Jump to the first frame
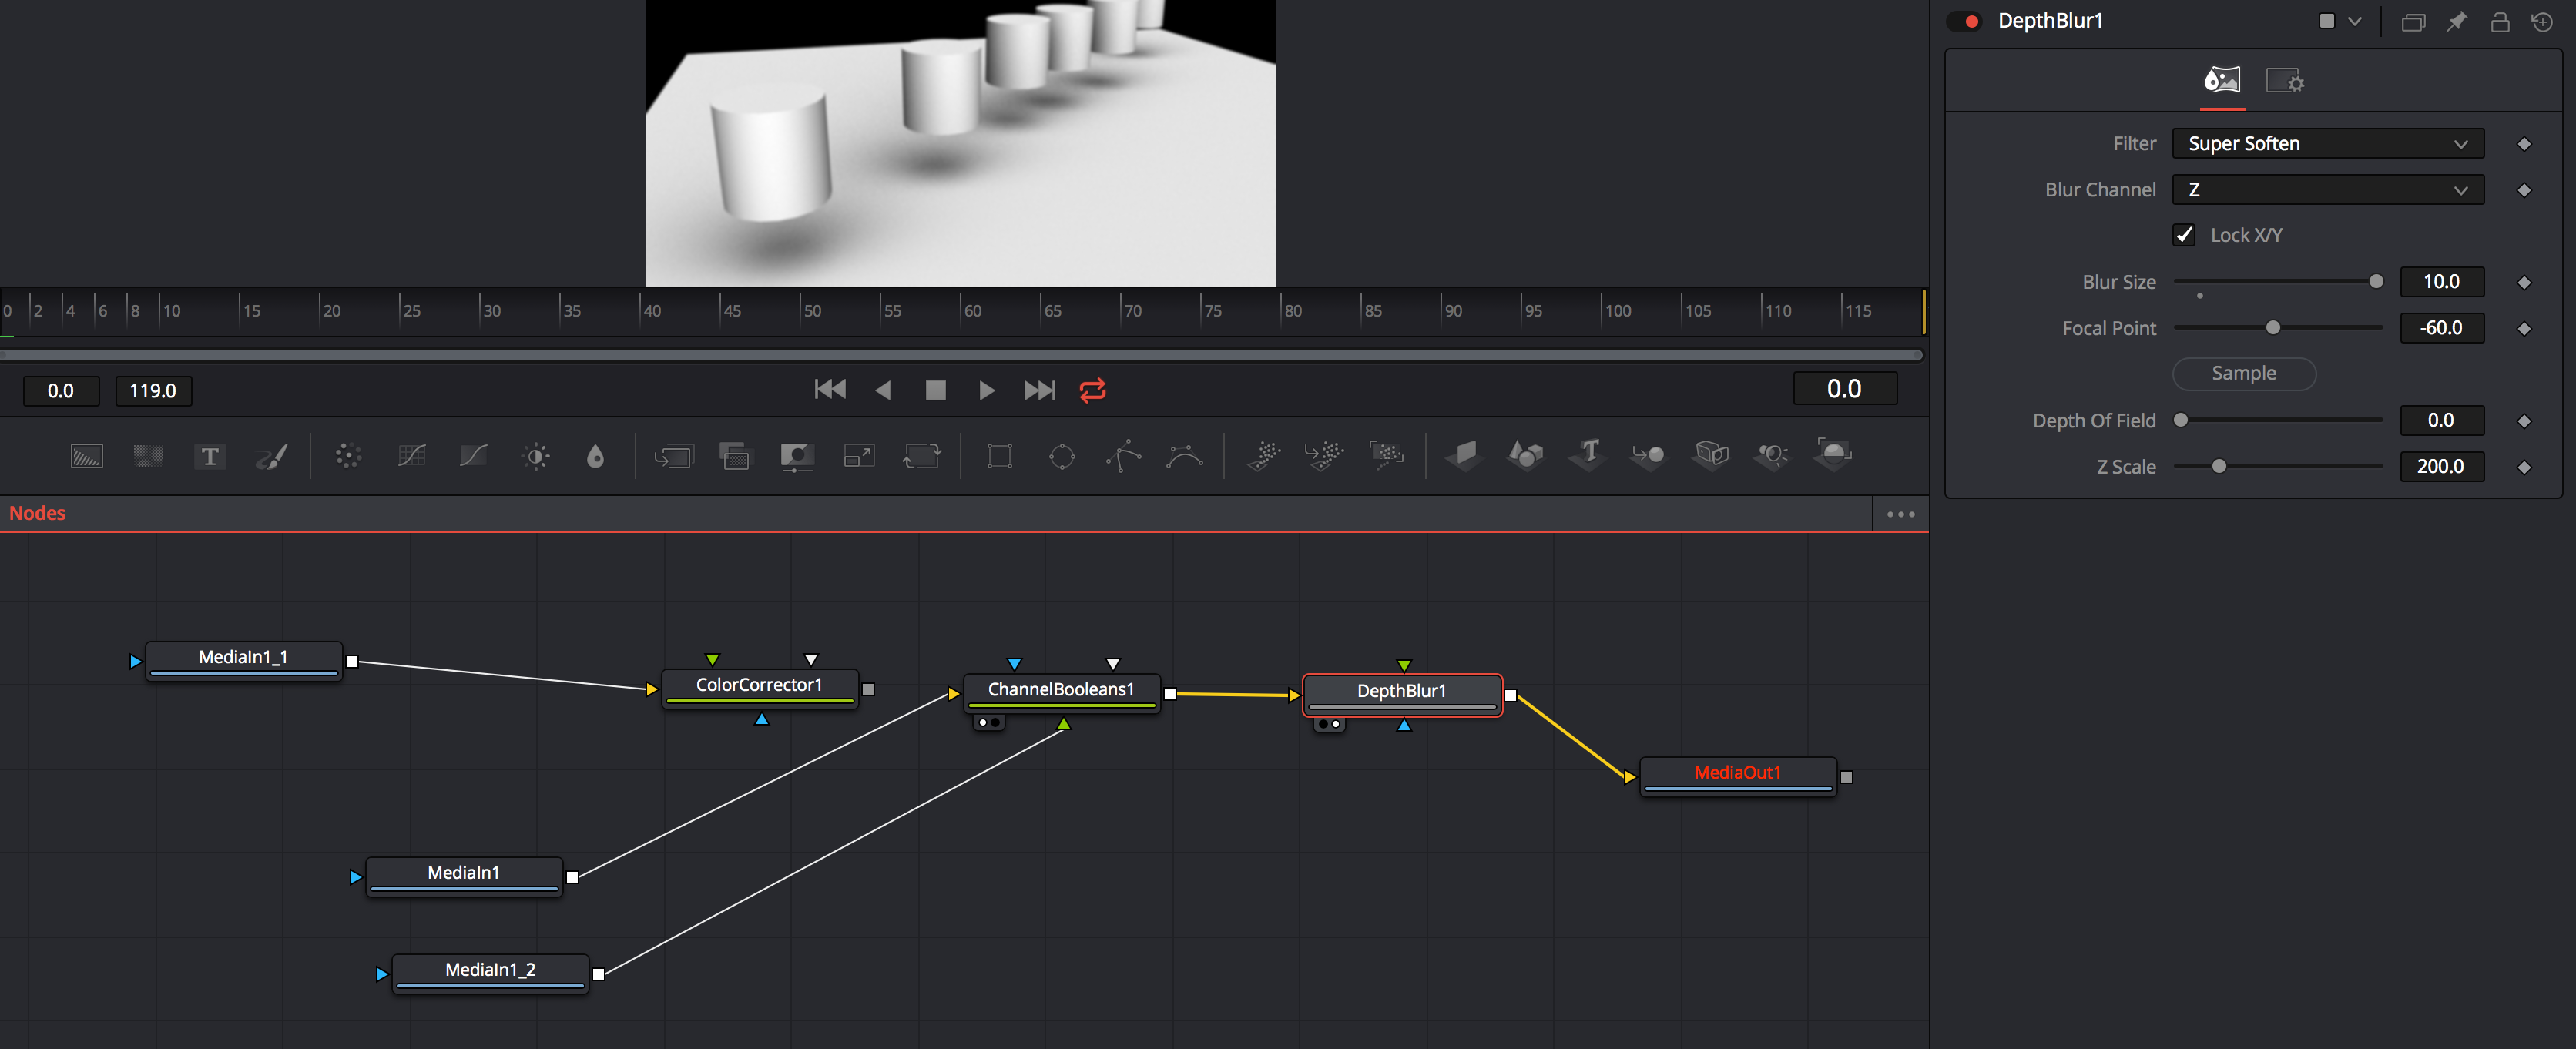 [829, 390]
